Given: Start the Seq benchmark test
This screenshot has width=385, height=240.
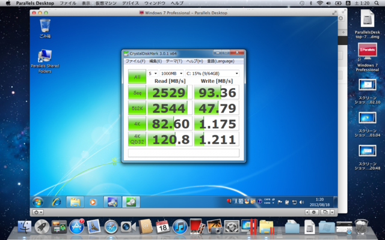Looking at the screenshot, I should (137, 92).
